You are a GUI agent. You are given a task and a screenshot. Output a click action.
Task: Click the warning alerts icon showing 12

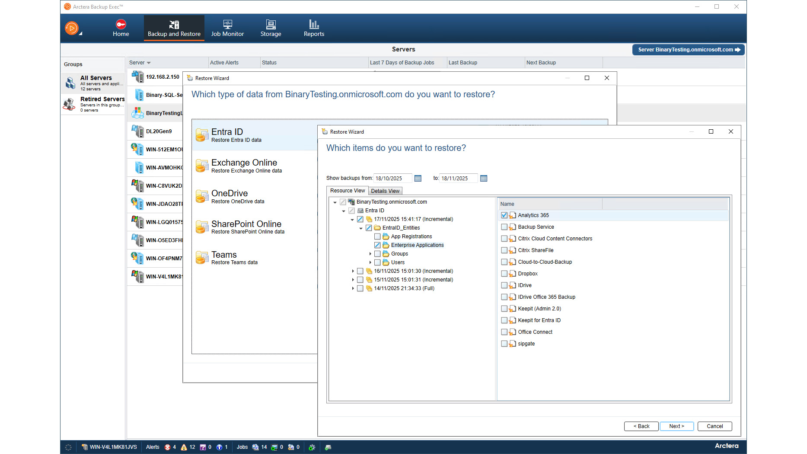coord(184,447)
